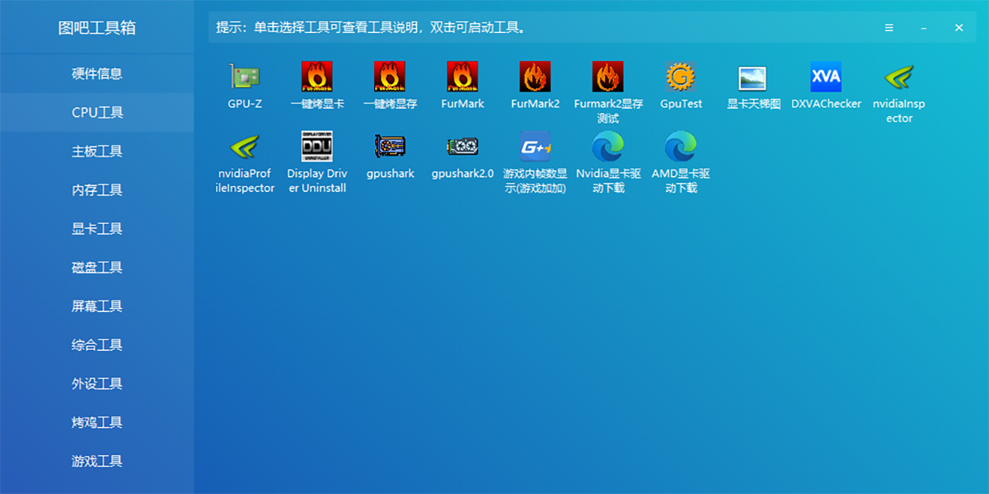Launch 一键烤显卡 stress test tool
Viewport: 989px width, 494px height.
(317, 78)
